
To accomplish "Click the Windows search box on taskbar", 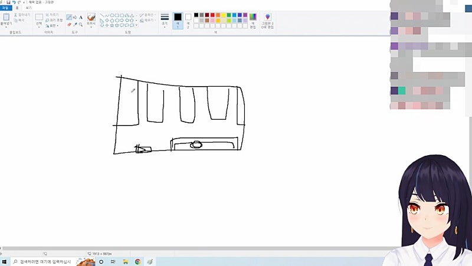I will (53, 262).
